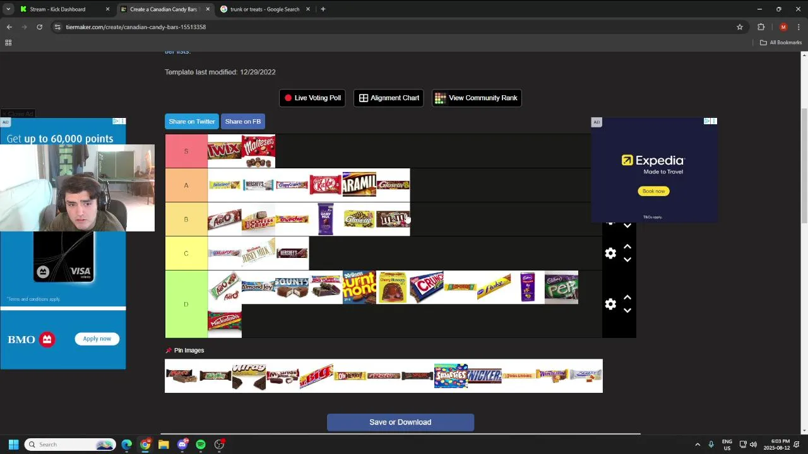This screenshot has width=808, height=454.
Task: Click the Pin Images pushpin icon
Action: pos(169,351)
